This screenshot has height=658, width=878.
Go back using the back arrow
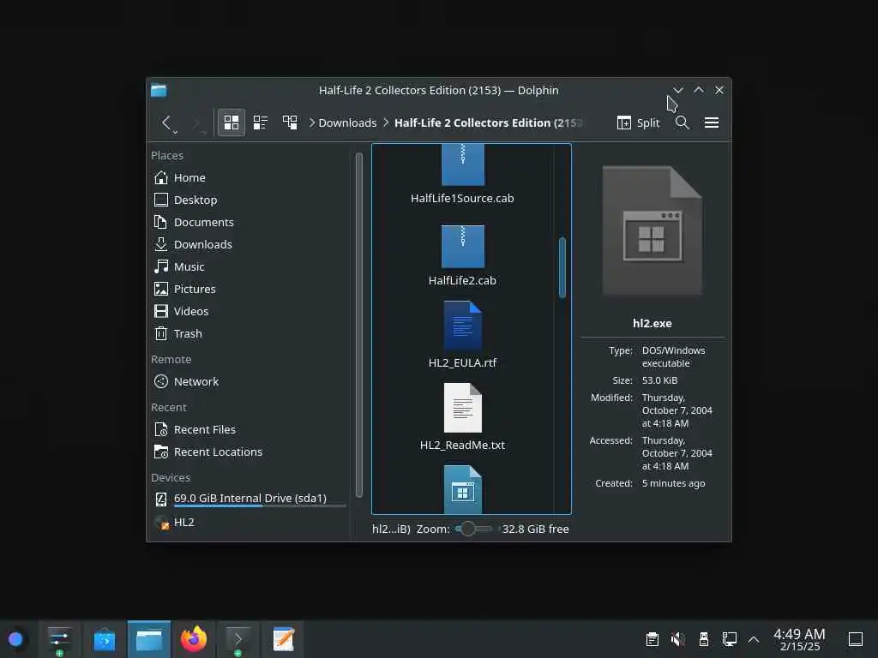point(166,123)
